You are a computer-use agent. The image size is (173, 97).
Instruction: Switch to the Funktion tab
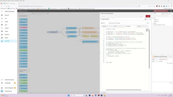click(131, 26)
